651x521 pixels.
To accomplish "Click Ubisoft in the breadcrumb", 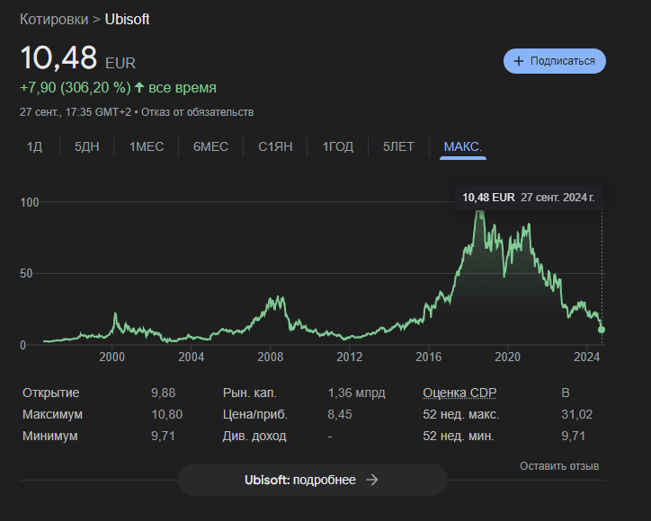I will [127, 20].
